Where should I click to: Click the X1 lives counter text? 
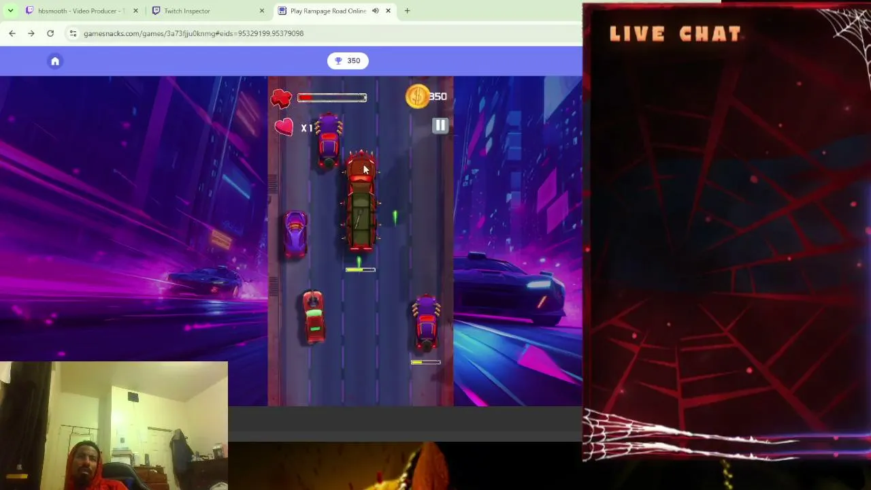pos(307,128)
